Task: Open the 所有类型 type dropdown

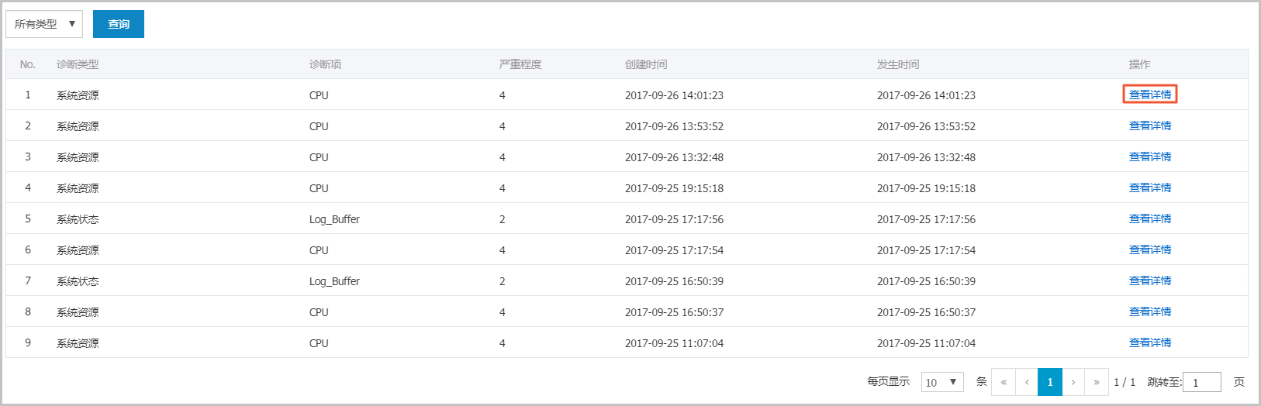Action: pyautogui.click(x=44, y=24)
